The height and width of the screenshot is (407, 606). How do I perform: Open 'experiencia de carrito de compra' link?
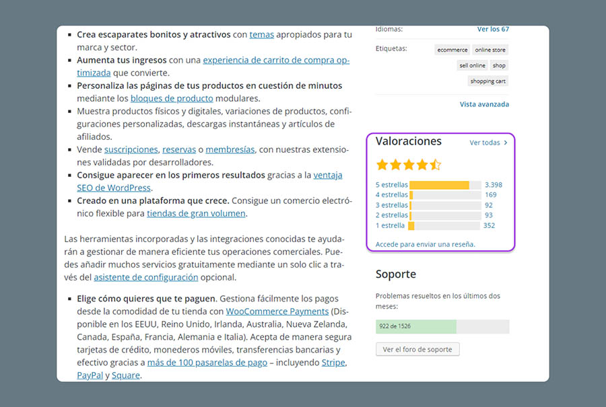[275, 60]
